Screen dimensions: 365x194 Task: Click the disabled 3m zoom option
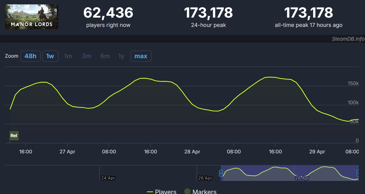tap(87, 56)
